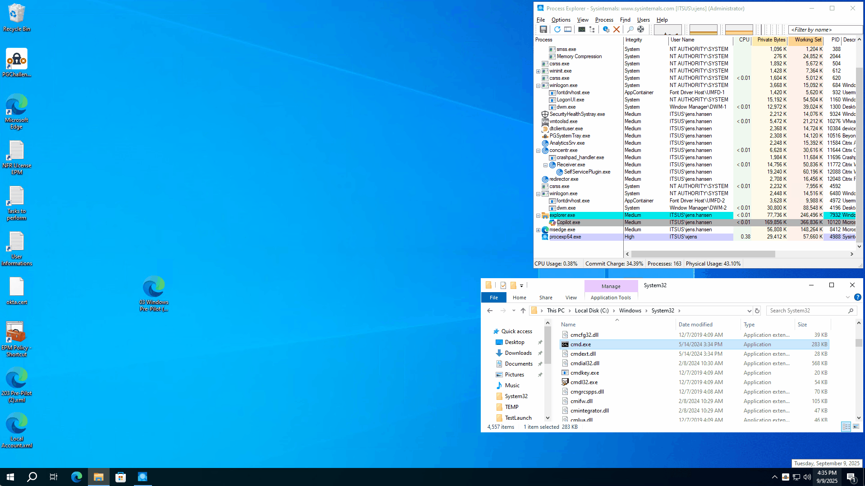Image resolution: width=865 pixels, height=486 pixels.
Task: Sort by Working Set column header
Action: pyautogui.click(x=806, y=40)
